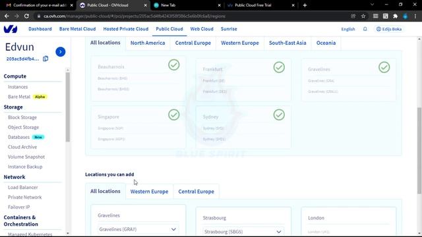Click the sidebar vertical scrollbar
This screenshot has width=422, height=237.
(x=67, y=107)
